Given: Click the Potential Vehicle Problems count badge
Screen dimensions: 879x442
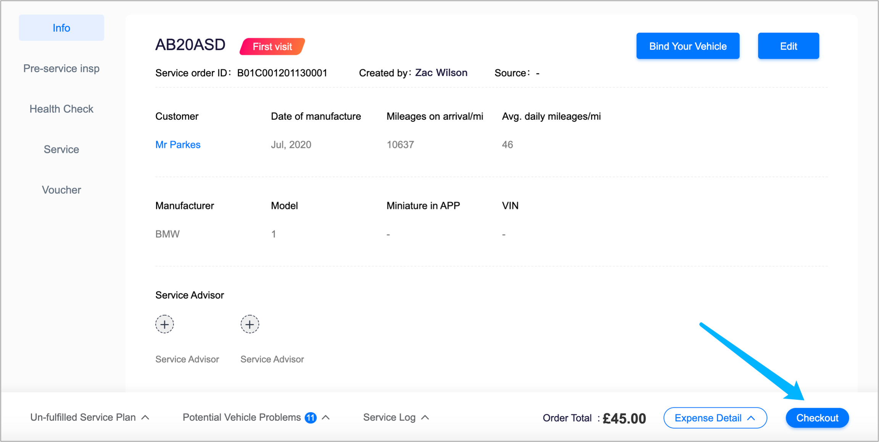Looking at the screenshot, I should 311,418.
